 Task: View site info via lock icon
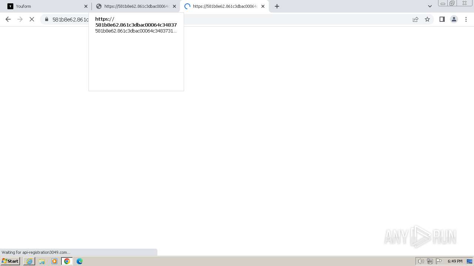tap(47, 19)
